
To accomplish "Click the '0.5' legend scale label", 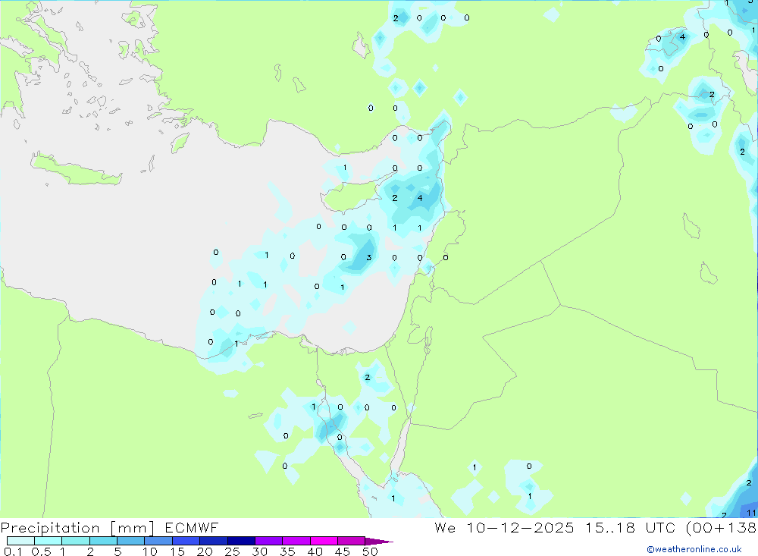I will coord(41,551).
